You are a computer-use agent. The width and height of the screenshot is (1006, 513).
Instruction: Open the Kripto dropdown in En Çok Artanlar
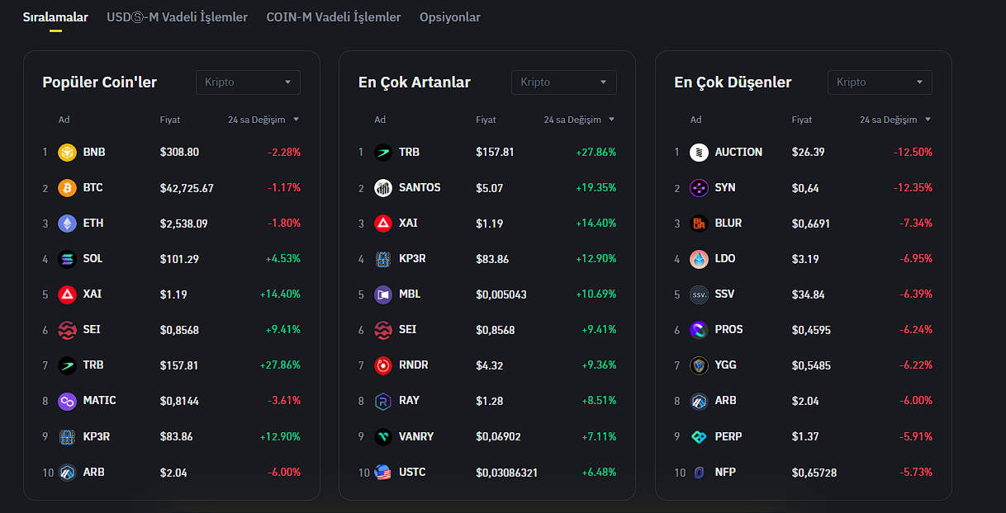(563, 82)
